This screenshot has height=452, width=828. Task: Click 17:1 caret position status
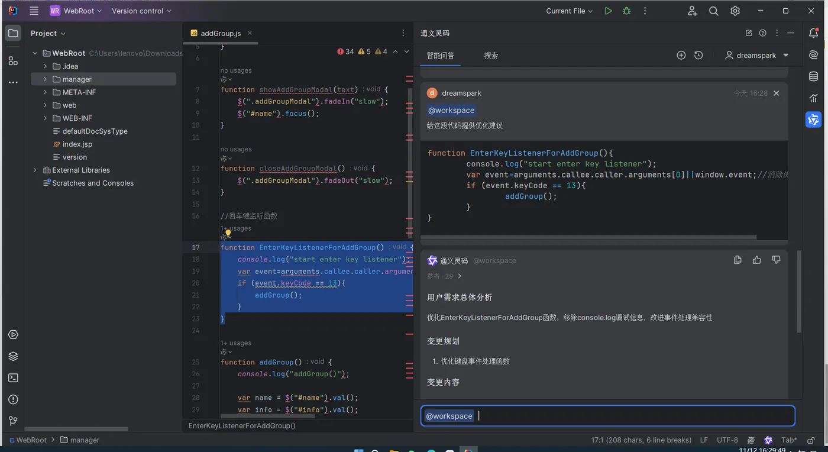click(641, 440)
